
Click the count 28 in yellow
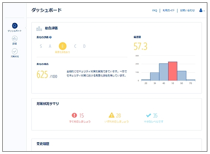pos(119,115)
